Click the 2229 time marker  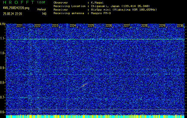click(162, 26)
